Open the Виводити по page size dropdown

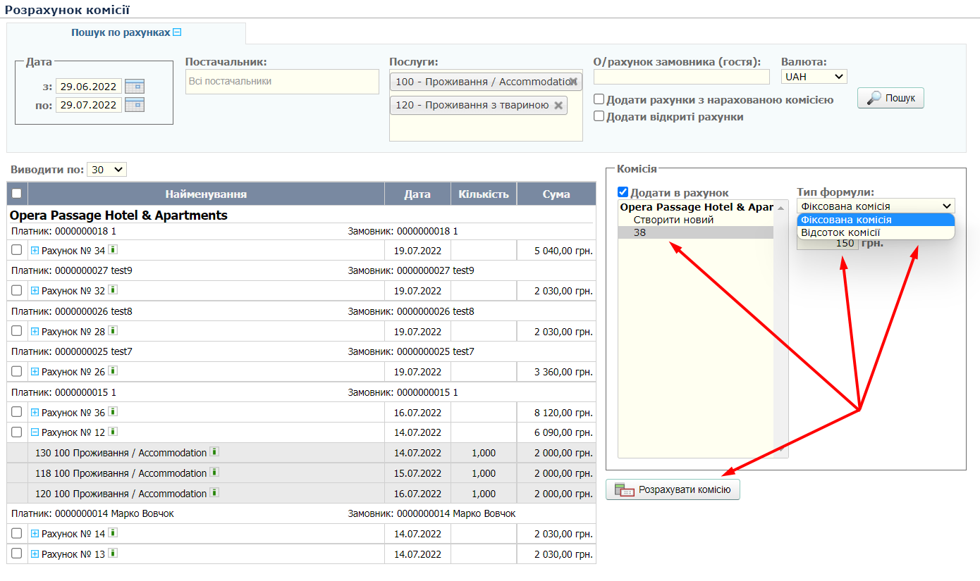(x=106, y=170)
